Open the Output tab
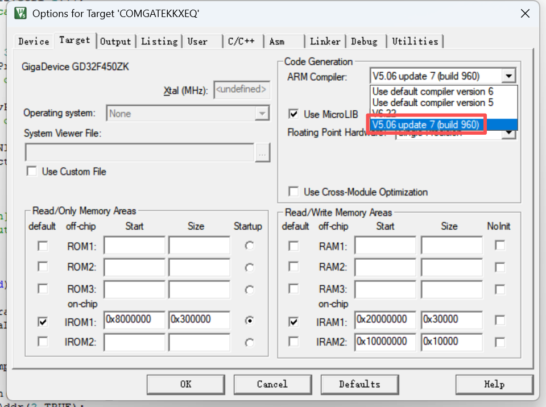 click(115, 41)
